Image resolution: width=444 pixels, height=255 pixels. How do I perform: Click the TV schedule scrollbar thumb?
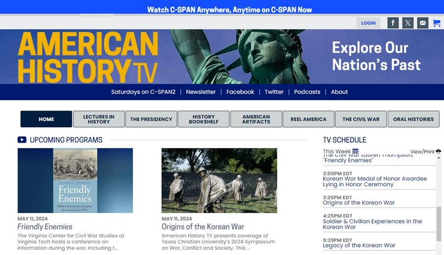[x=439, y=224]
